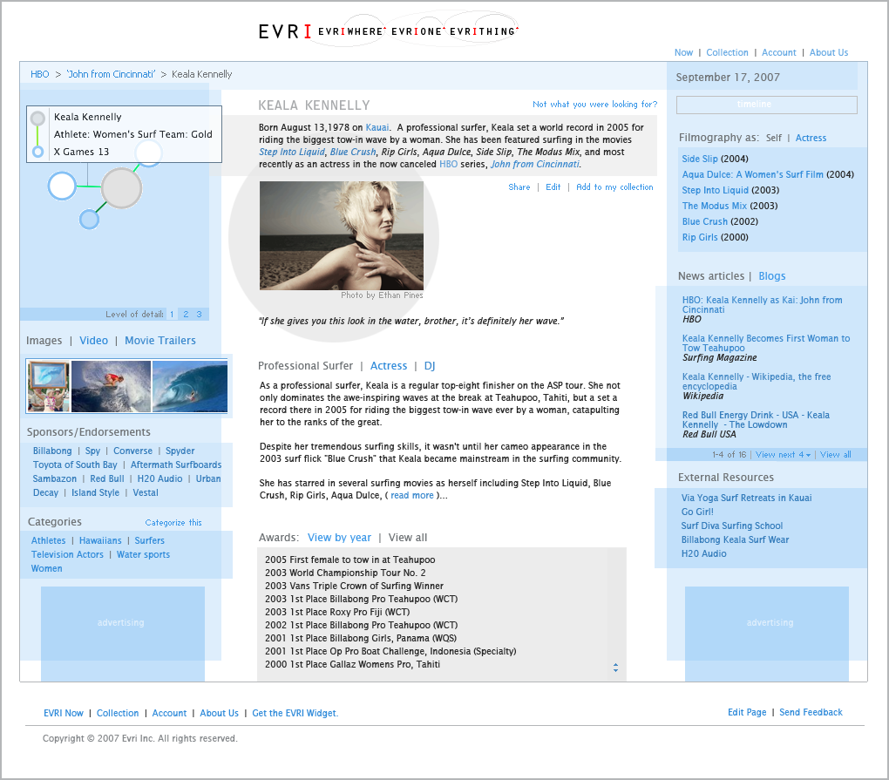
Task: Open About Us in top navigation
Action: click(x=828, y=52)
